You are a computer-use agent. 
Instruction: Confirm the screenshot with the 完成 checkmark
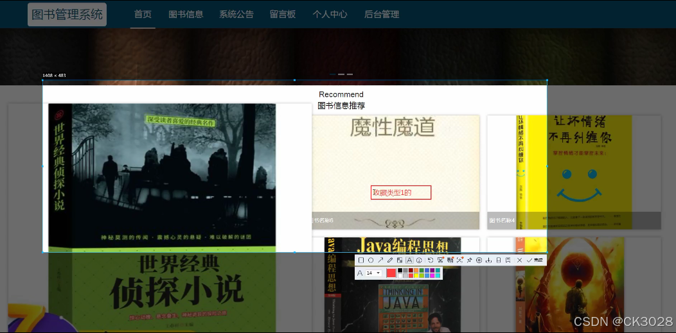535,260
